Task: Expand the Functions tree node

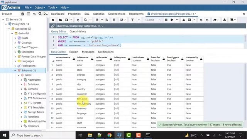Action: pyautogui.click(x=22, y=117)
